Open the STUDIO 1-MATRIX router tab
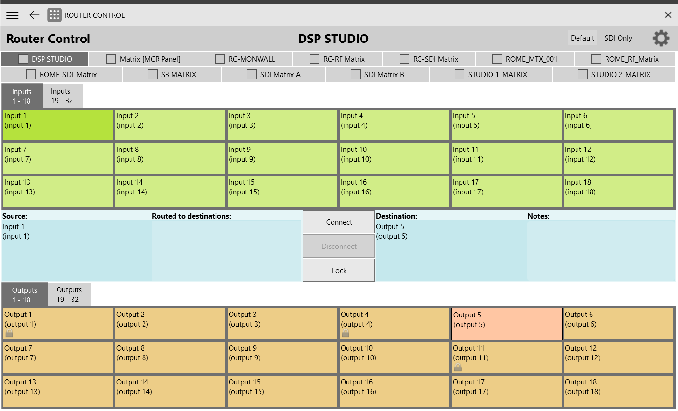Viewport: 678px width, 411px height. (x=490, y=74)
